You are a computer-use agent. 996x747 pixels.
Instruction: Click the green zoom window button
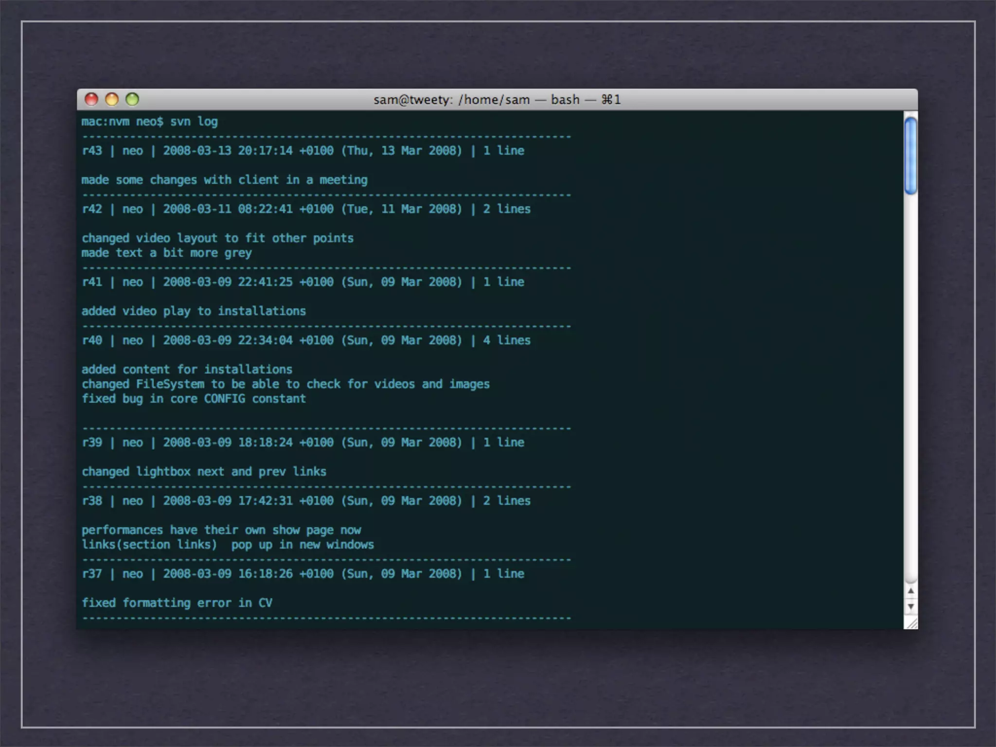(132, 100)
